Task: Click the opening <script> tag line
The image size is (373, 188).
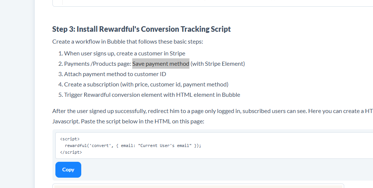Action: click(69, 139)
